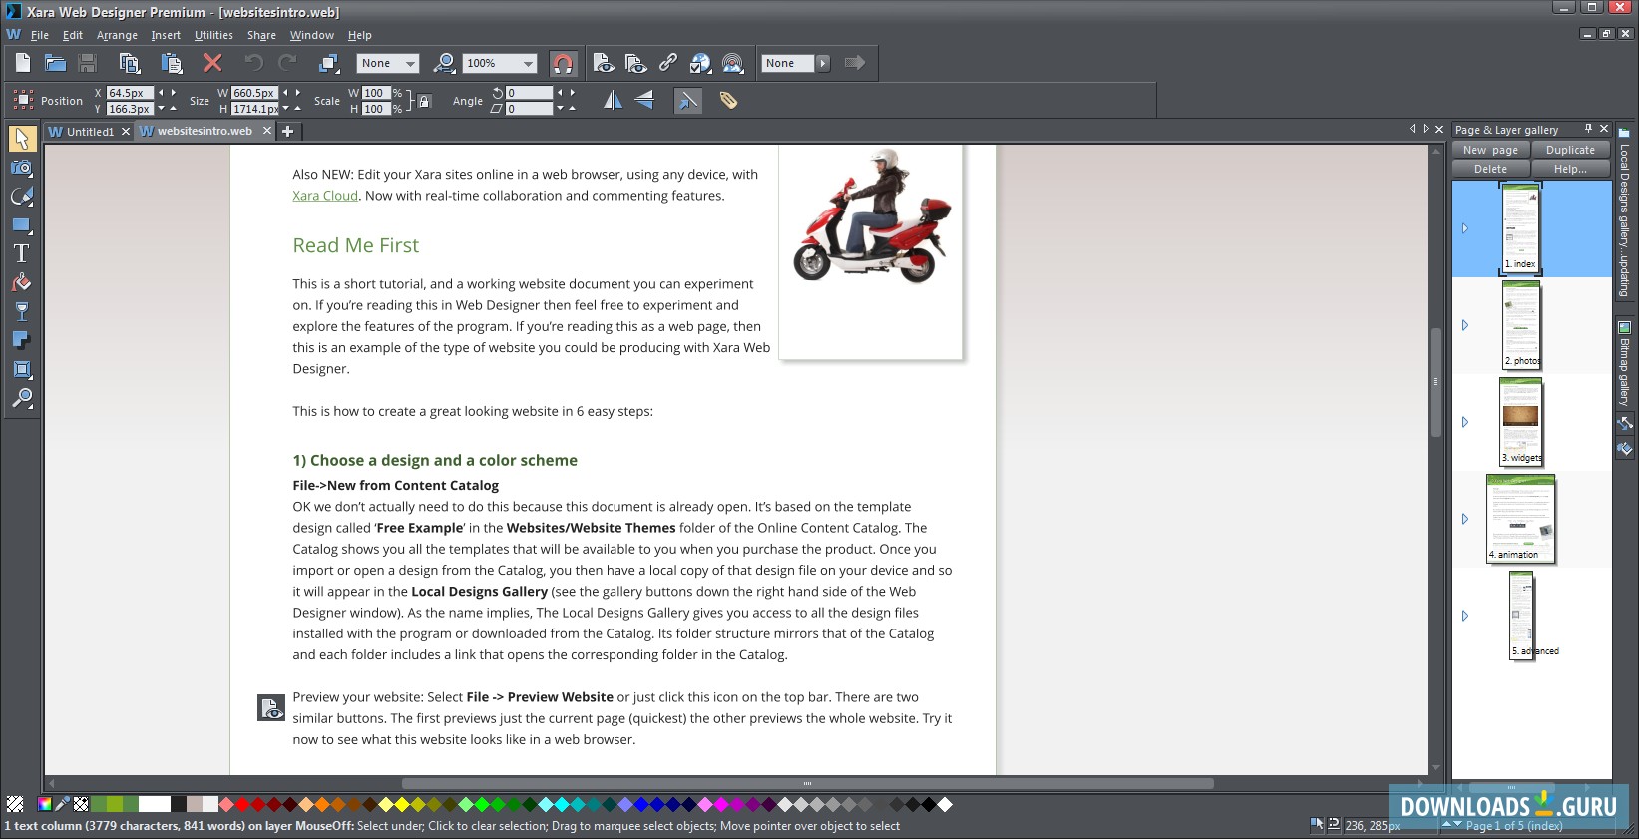Open the Arrange menu

pyautogui.click(x=117, y=35)
